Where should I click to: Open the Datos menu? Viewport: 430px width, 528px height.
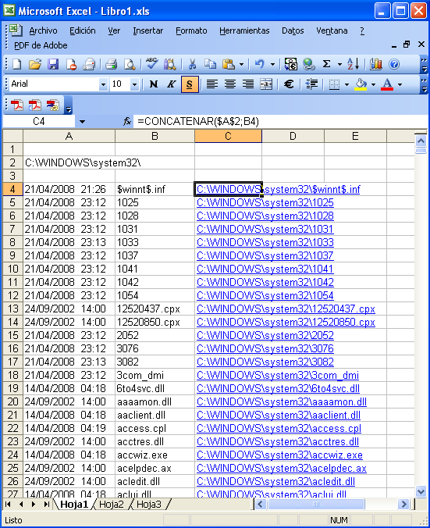pos(293,30)
